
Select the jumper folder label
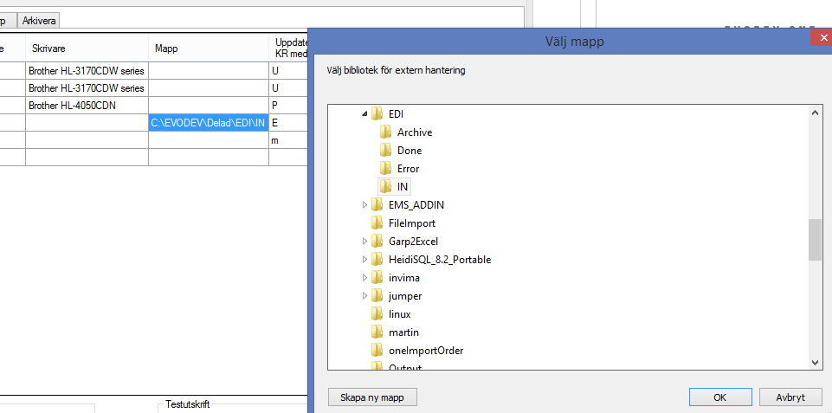pos(405,296)
